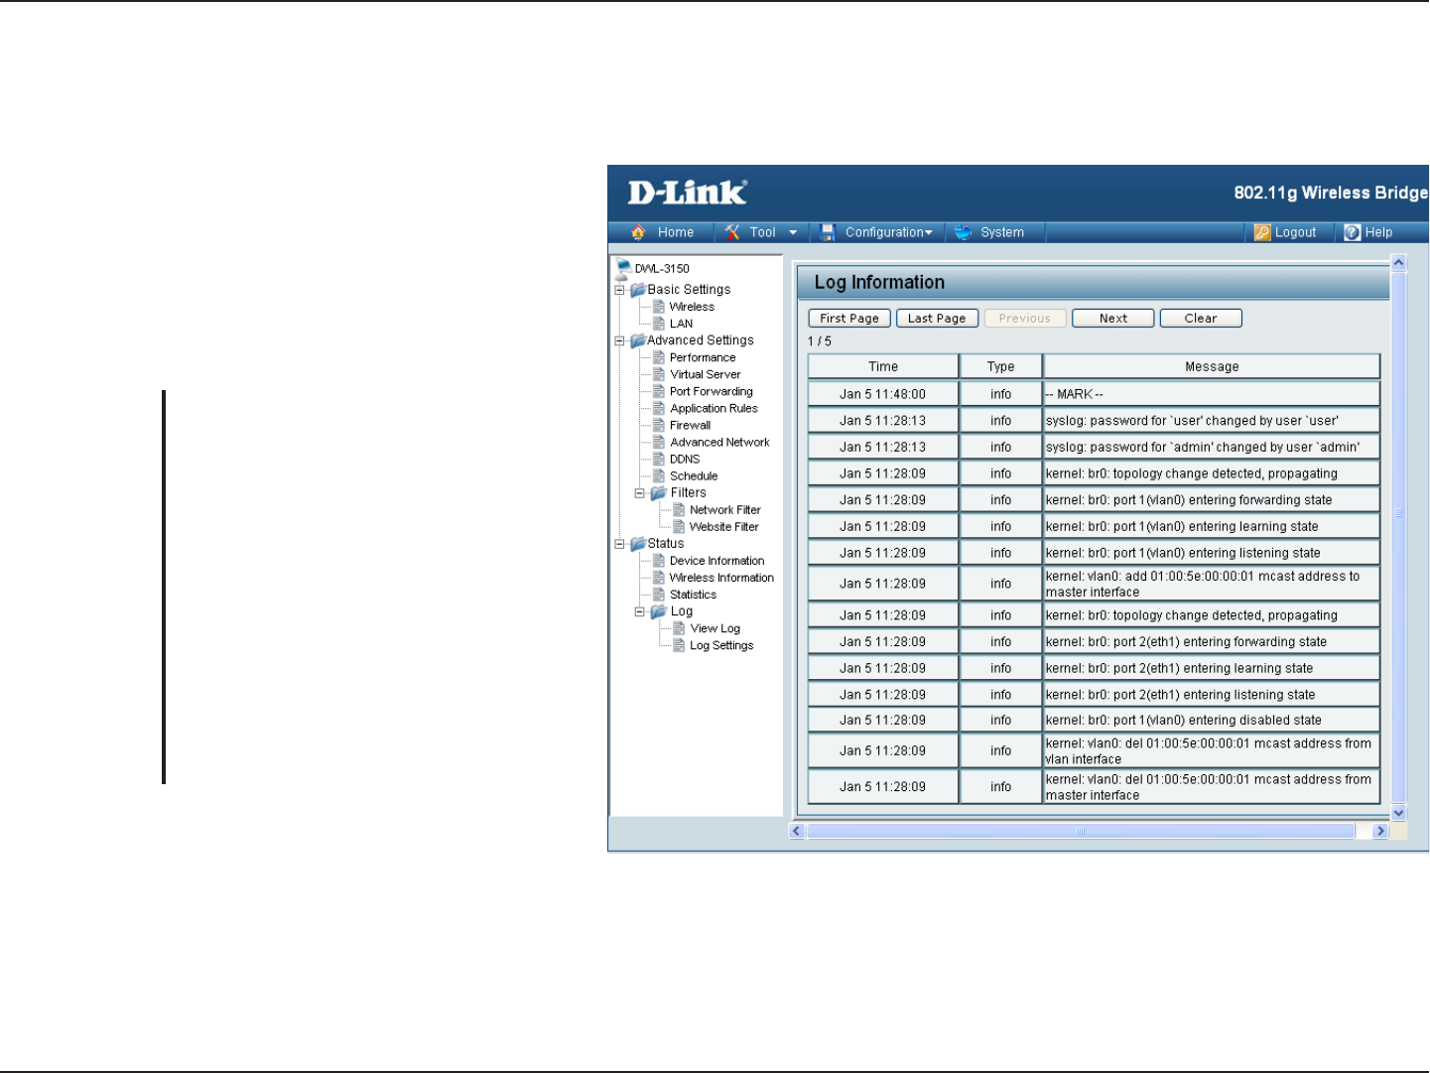
Task: Click the Time column header
Action: coord(883,366)
